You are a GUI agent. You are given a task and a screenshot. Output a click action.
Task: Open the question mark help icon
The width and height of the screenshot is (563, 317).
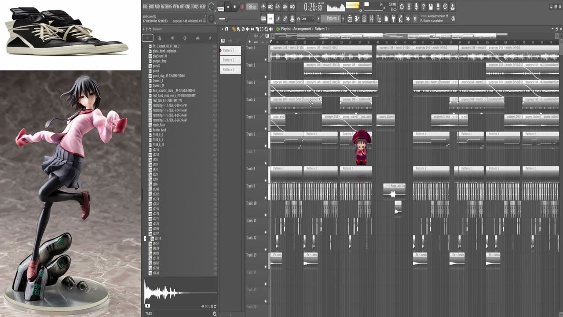tap(424, 7)
